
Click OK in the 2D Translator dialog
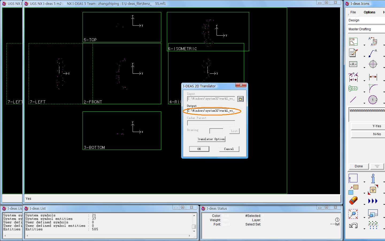pos(199,149)
